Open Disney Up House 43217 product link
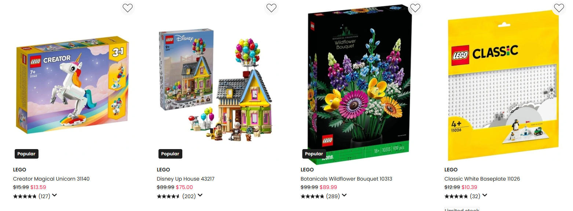Image resolution: width=573 pixels, height=211 pixels. [186, 179]
